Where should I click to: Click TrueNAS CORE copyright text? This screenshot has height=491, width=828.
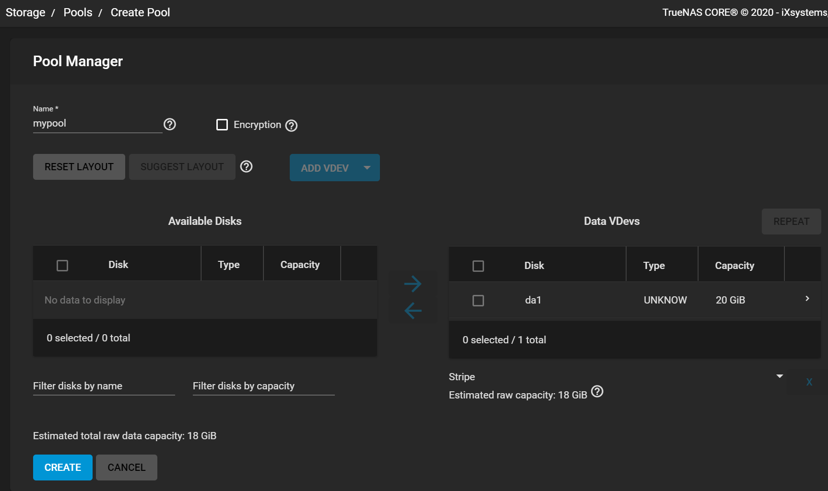click(x=745, y=12)
